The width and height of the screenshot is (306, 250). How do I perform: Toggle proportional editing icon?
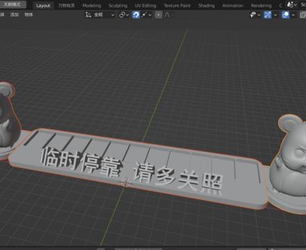click(159, 15)
